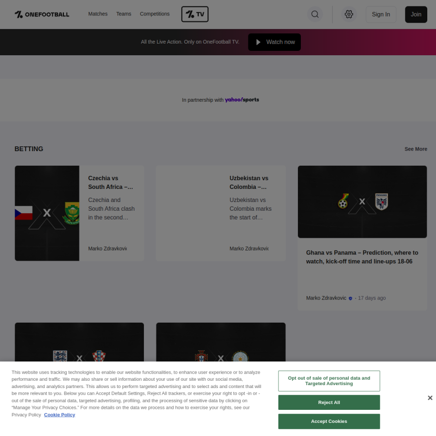
Task: Click the verified badge beside Marko Zdravkovic
Action: (x=350, y=298)
